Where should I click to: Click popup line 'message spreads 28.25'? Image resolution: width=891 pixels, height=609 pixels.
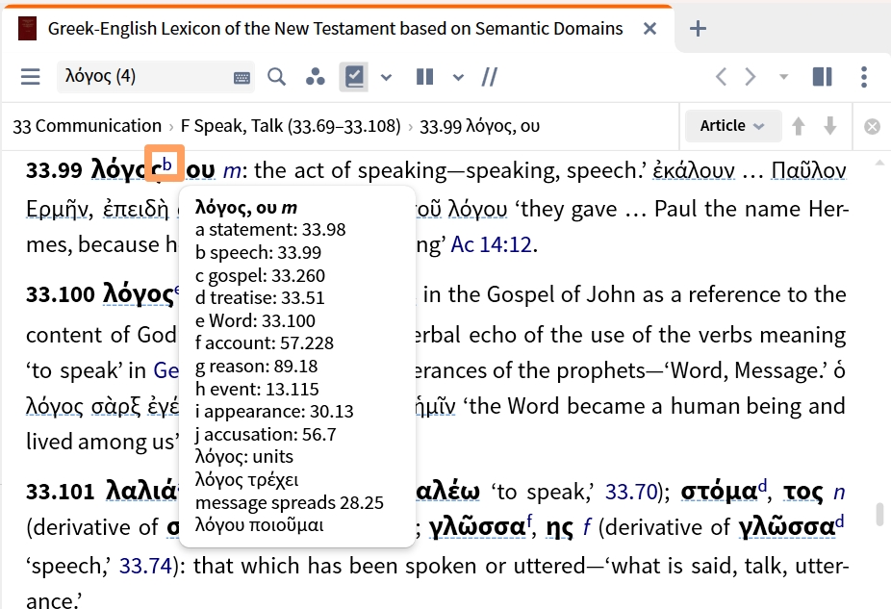pos(290,503)
